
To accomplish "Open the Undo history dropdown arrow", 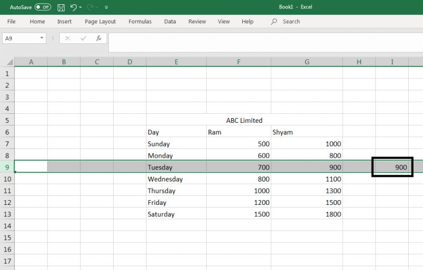I will [80, 7].
